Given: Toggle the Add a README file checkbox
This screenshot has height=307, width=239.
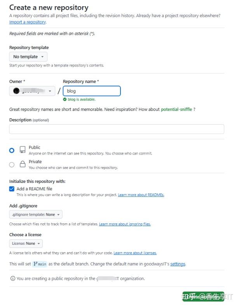Looking at the screenshot, I should [12, 189].
